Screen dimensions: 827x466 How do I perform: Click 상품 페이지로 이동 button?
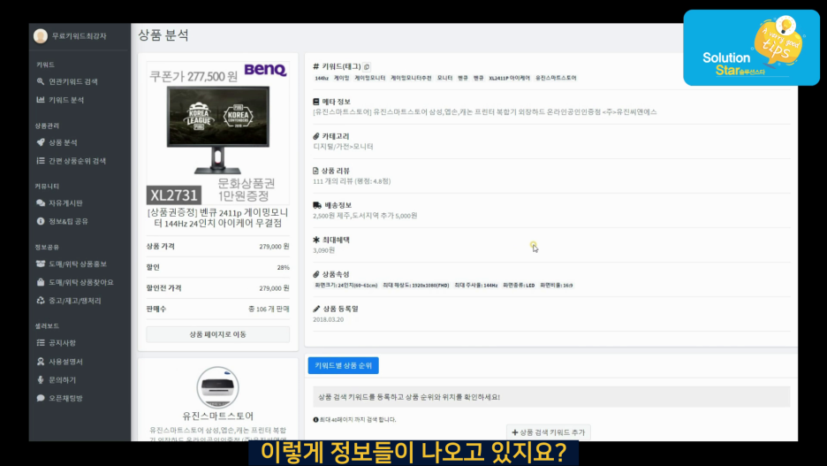tap(218, 334)
